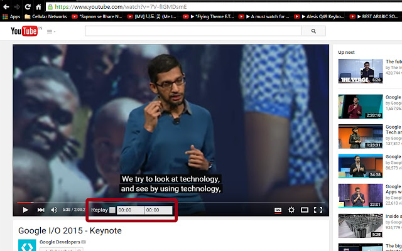
Task: Open the 2:28:10 Google video thumbnail
Action: 361,107
